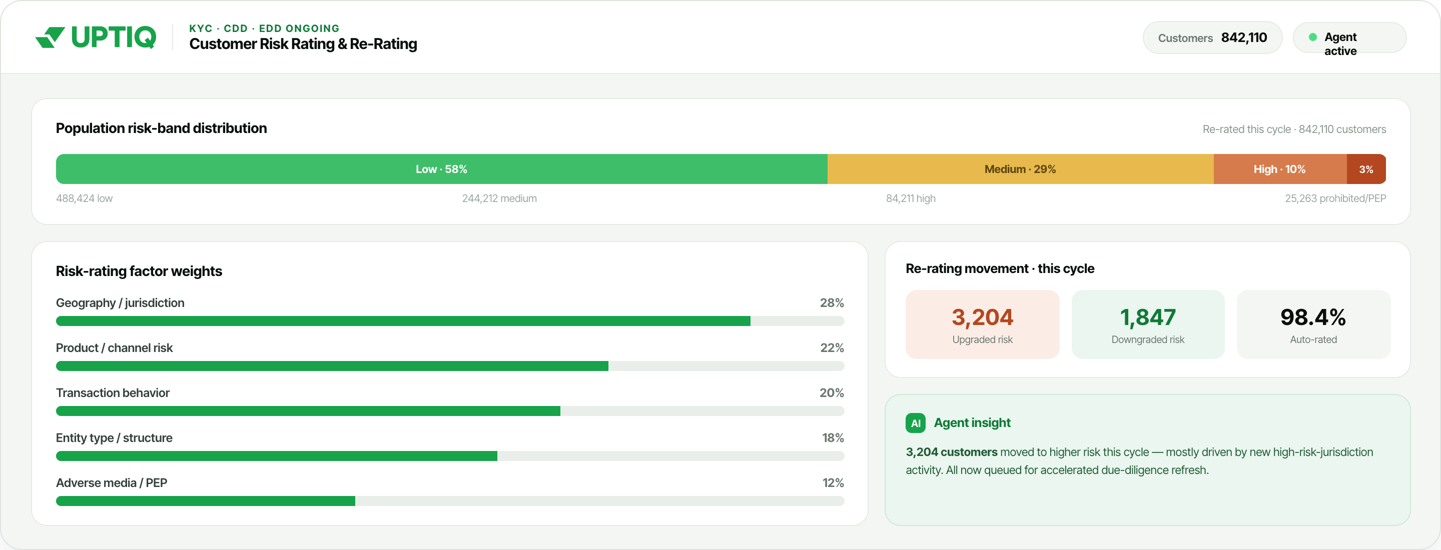Click the 'KYC · CDD · EDD ONGOING' label
Image resolution: width=1441 pixels, height=550 pixels.
(x=264, y=28)
